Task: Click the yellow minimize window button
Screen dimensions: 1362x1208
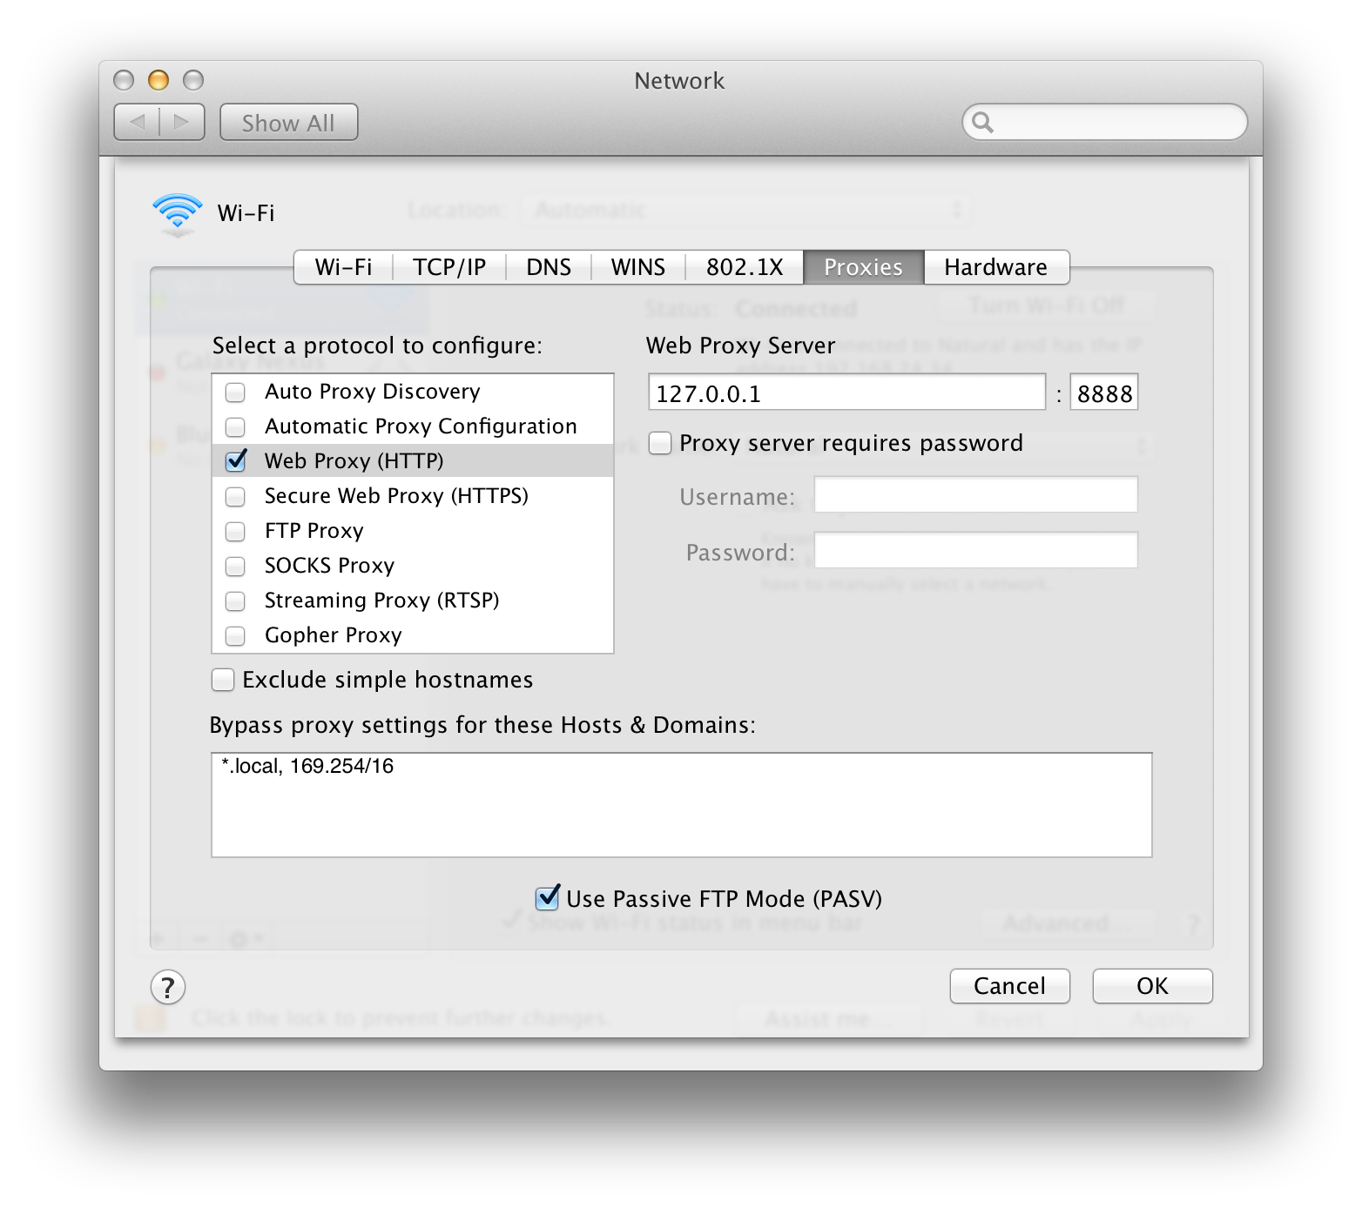Action: pos(158,80)
